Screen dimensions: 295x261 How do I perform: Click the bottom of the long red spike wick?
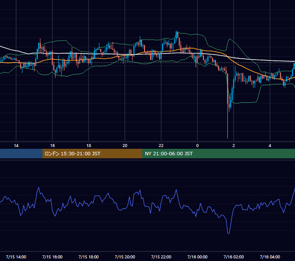(x=228, y=138)
